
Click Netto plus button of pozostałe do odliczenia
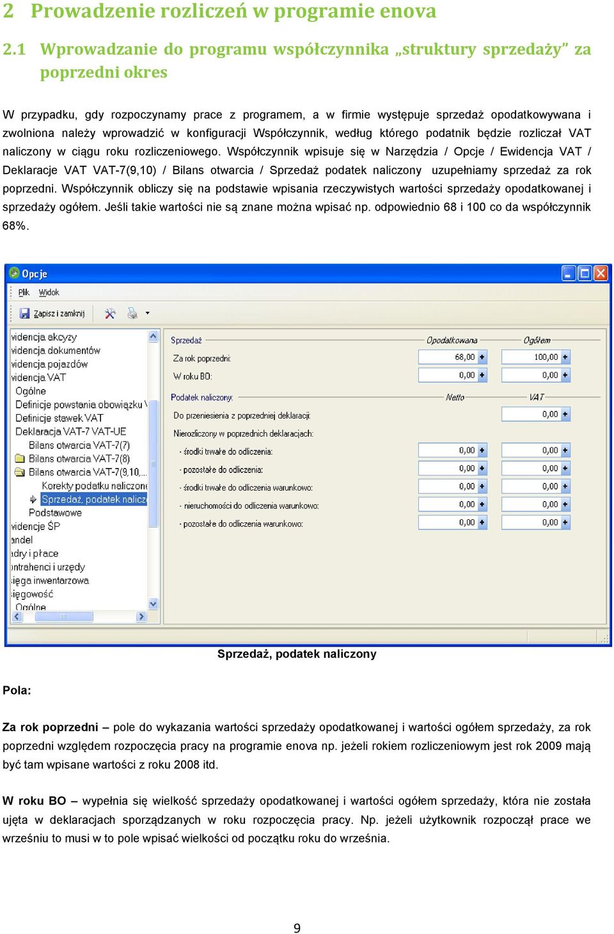pyautogui.click(x=482, y=469)
